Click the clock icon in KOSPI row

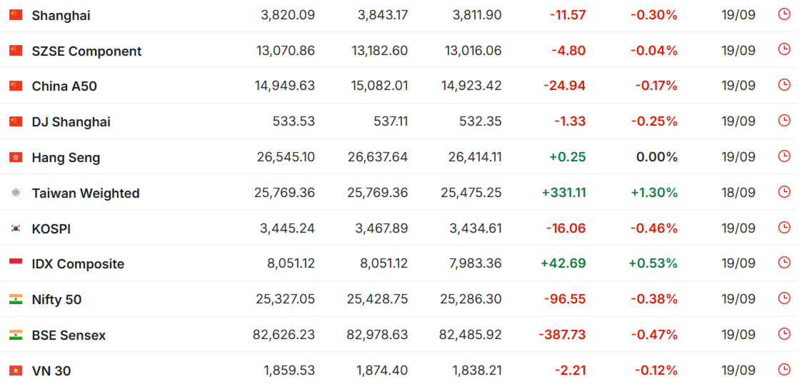[784, 228]
